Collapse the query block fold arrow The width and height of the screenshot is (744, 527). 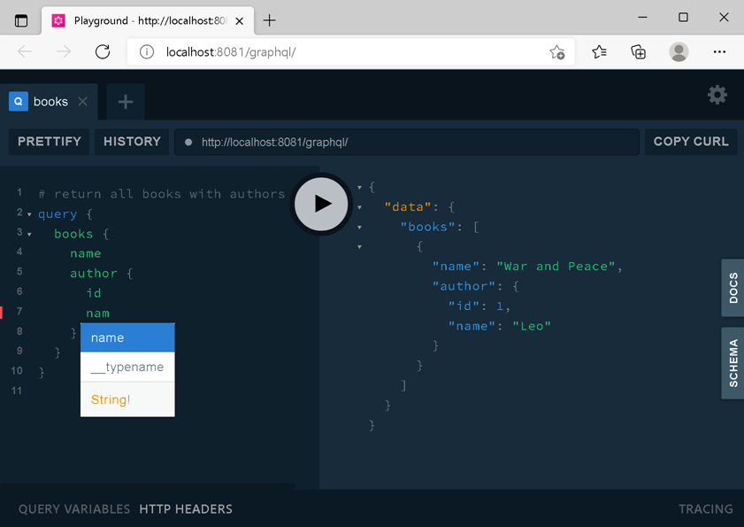(x=29, y=214)
